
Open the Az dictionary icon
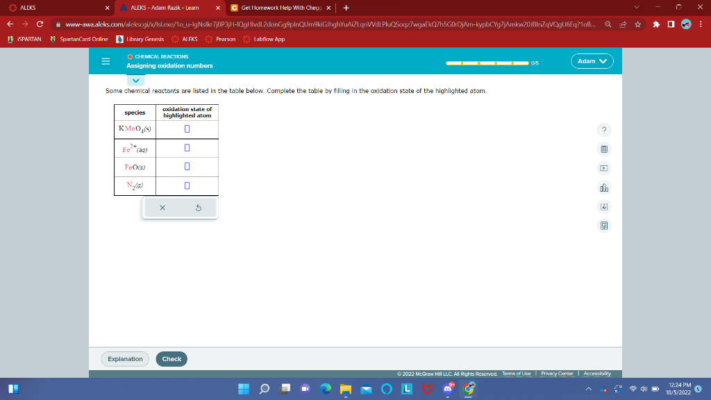click(x=604, y=206)
